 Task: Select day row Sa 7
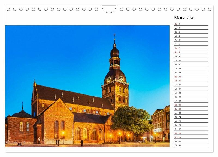(x=191, y=48)
